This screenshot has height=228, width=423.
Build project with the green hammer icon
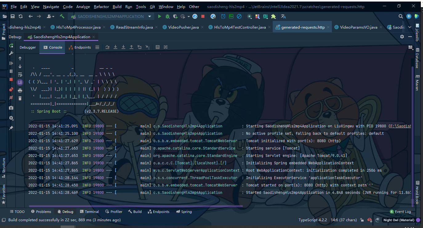62,16
